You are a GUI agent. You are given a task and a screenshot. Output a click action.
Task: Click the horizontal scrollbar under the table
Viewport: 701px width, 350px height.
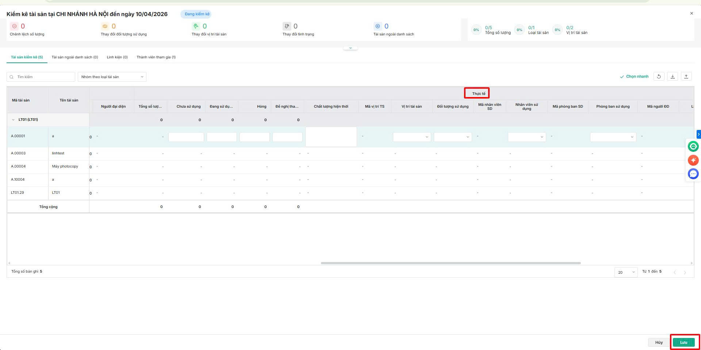click(451, 263)
